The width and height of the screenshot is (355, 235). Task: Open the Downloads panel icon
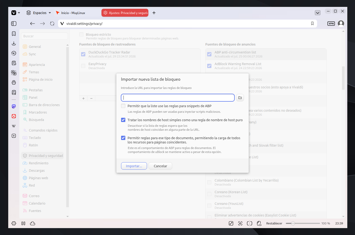(14, 43)
